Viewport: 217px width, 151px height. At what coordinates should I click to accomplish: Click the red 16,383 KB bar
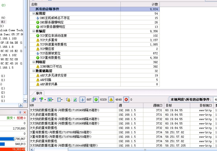pos(13,149)
